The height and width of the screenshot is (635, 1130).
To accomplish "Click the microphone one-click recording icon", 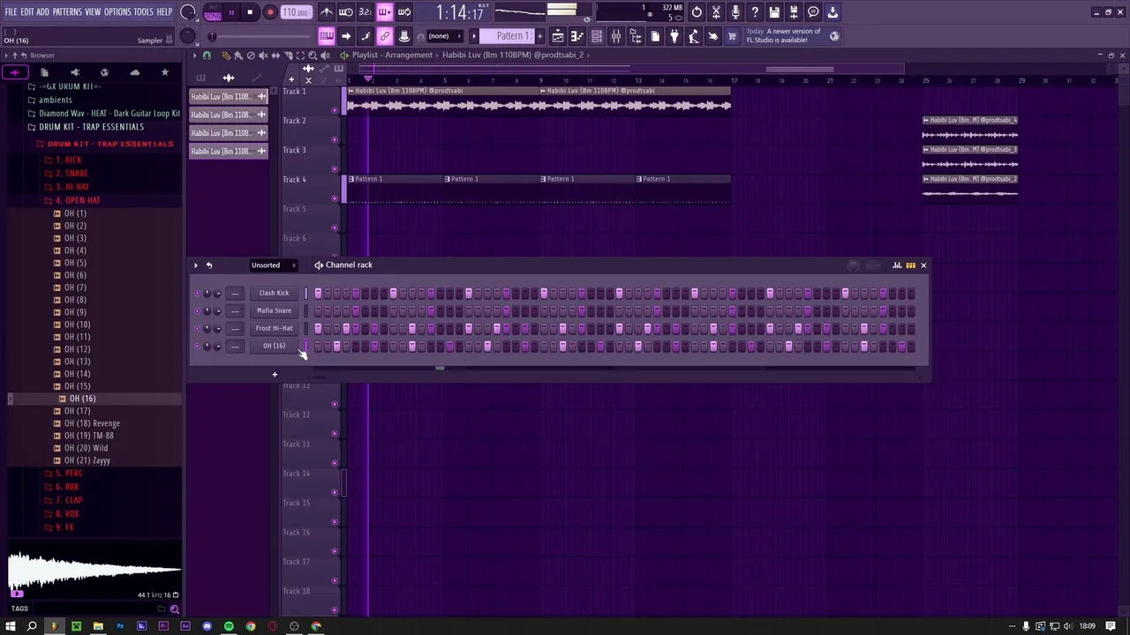I will pos(735,12).
